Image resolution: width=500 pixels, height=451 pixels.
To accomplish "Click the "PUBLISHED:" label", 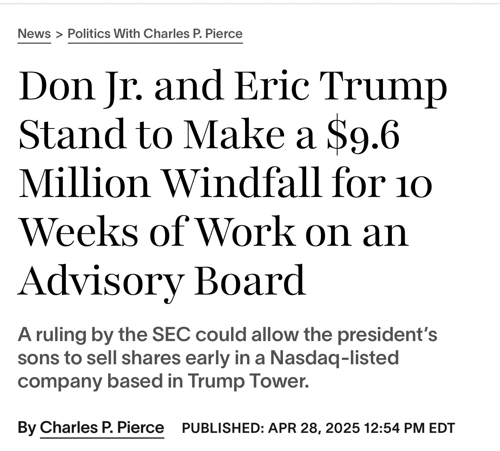I will point(223,428).
